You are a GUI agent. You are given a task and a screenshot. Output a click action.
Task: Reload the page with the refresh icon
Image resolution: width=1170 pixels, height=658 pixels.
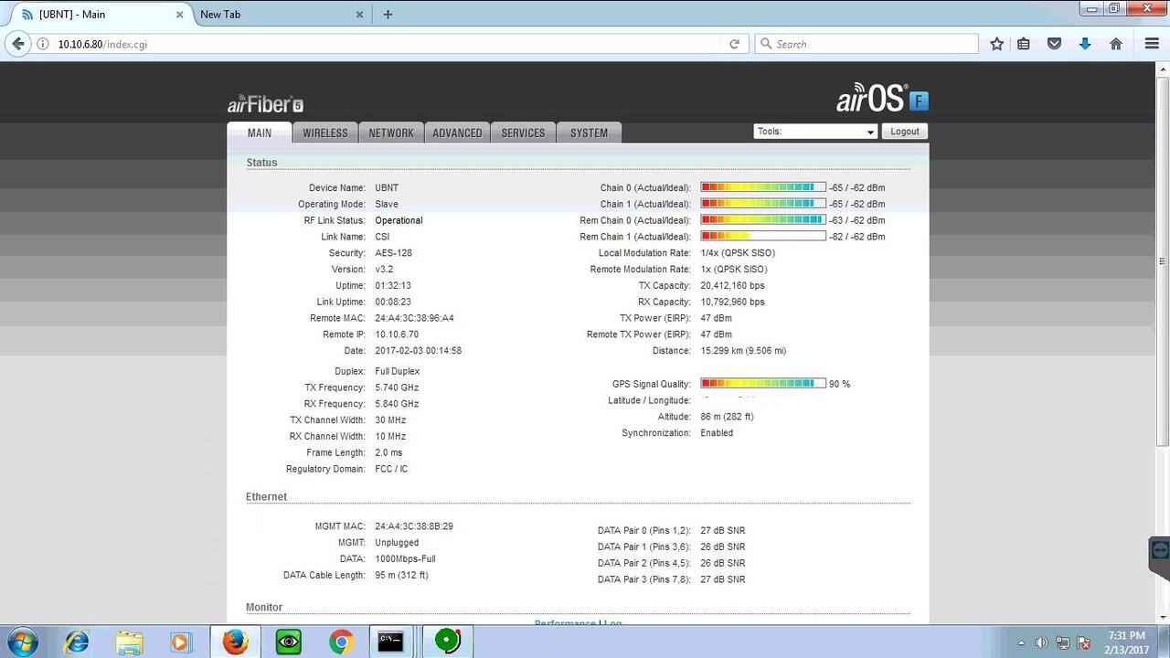click(x=734, y=44)
